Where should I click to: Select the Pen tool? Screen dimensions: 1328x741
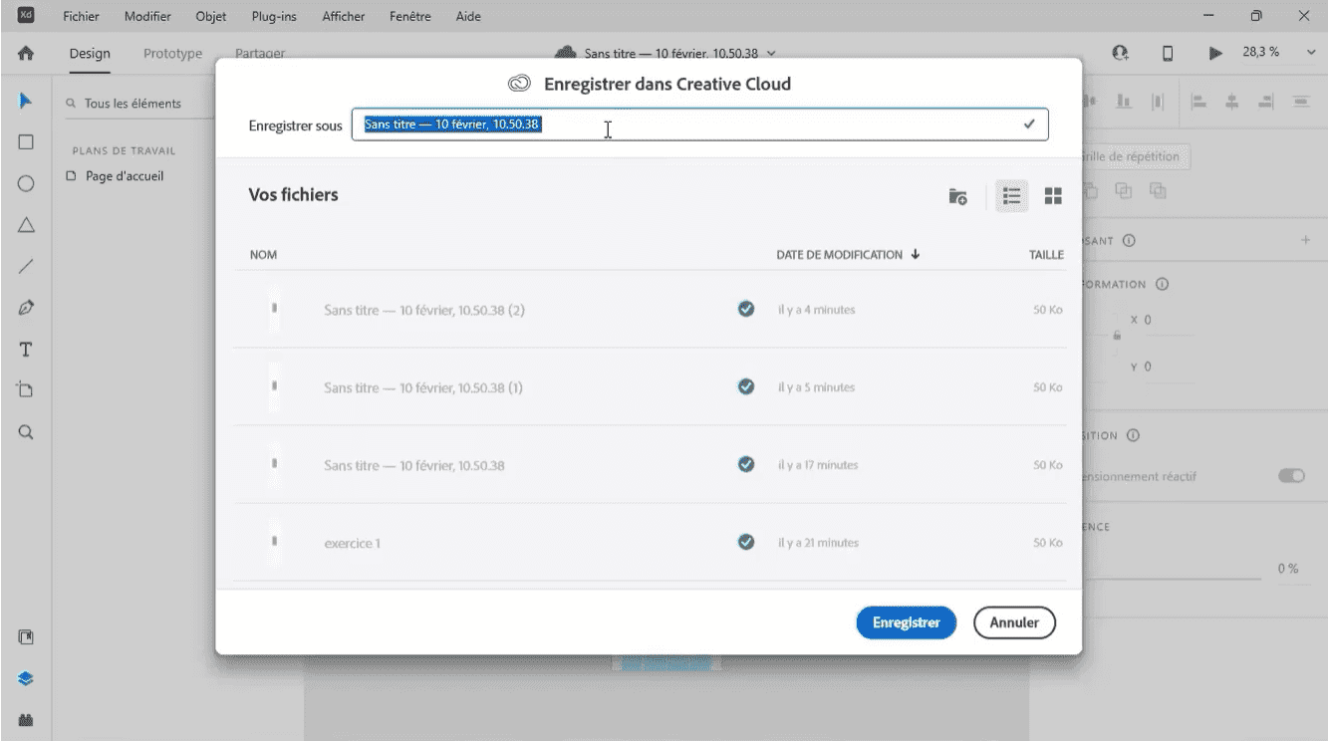click(26, 308)
